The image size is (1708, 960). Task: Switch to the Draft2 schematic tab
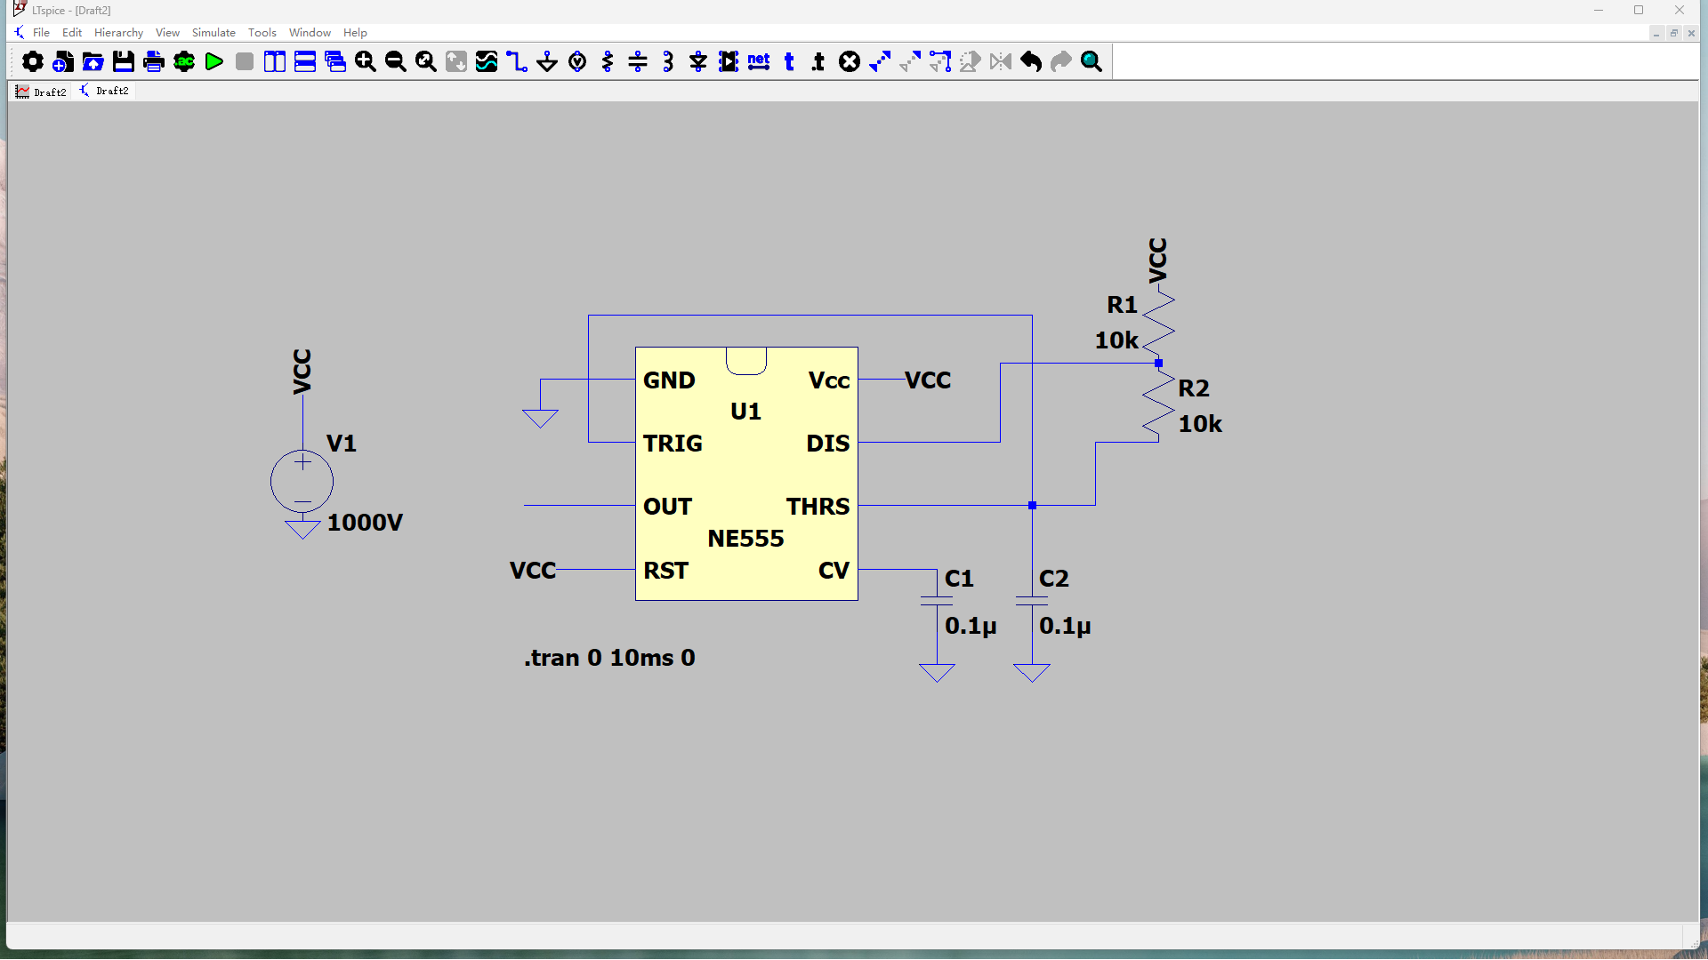(x=105, y=91)
